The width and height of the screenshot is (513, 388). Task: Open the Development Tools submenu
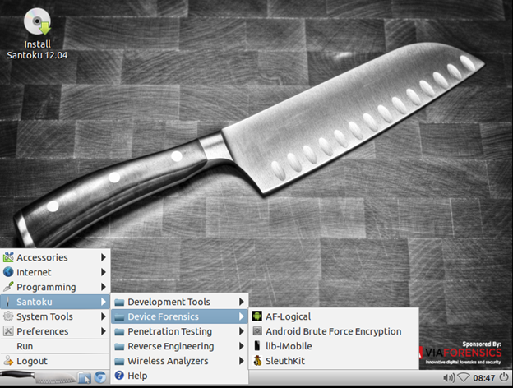point(169,302)
